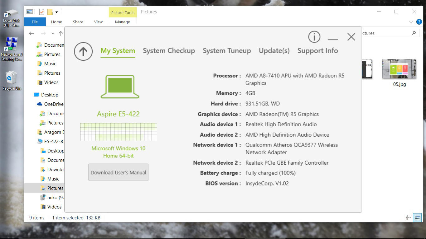
Task: Click the circular up arrow in Acer Care Center
Action: pyautogui.click(x=83, y=51)
